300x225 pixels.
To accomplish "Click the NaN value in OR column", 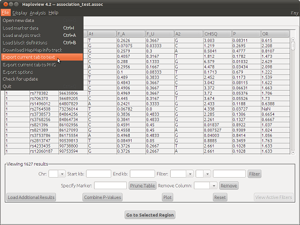I will point(275,109).
